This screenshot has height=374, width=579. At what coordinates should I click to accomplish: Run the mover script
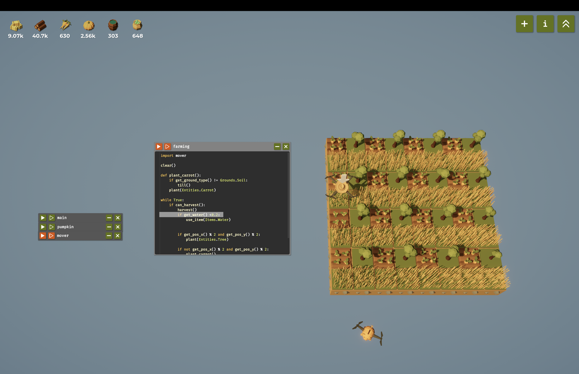43,235
